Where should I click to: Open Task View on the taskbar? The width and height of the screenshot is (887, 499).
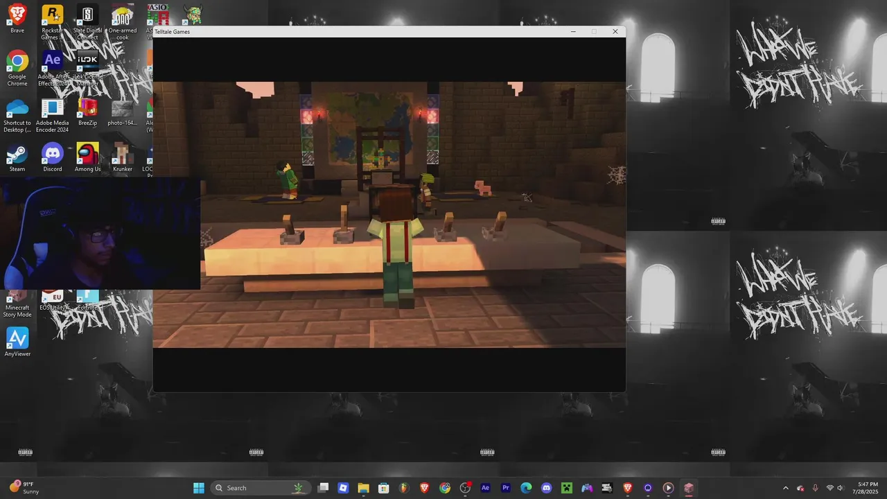(x=323, y=488)
